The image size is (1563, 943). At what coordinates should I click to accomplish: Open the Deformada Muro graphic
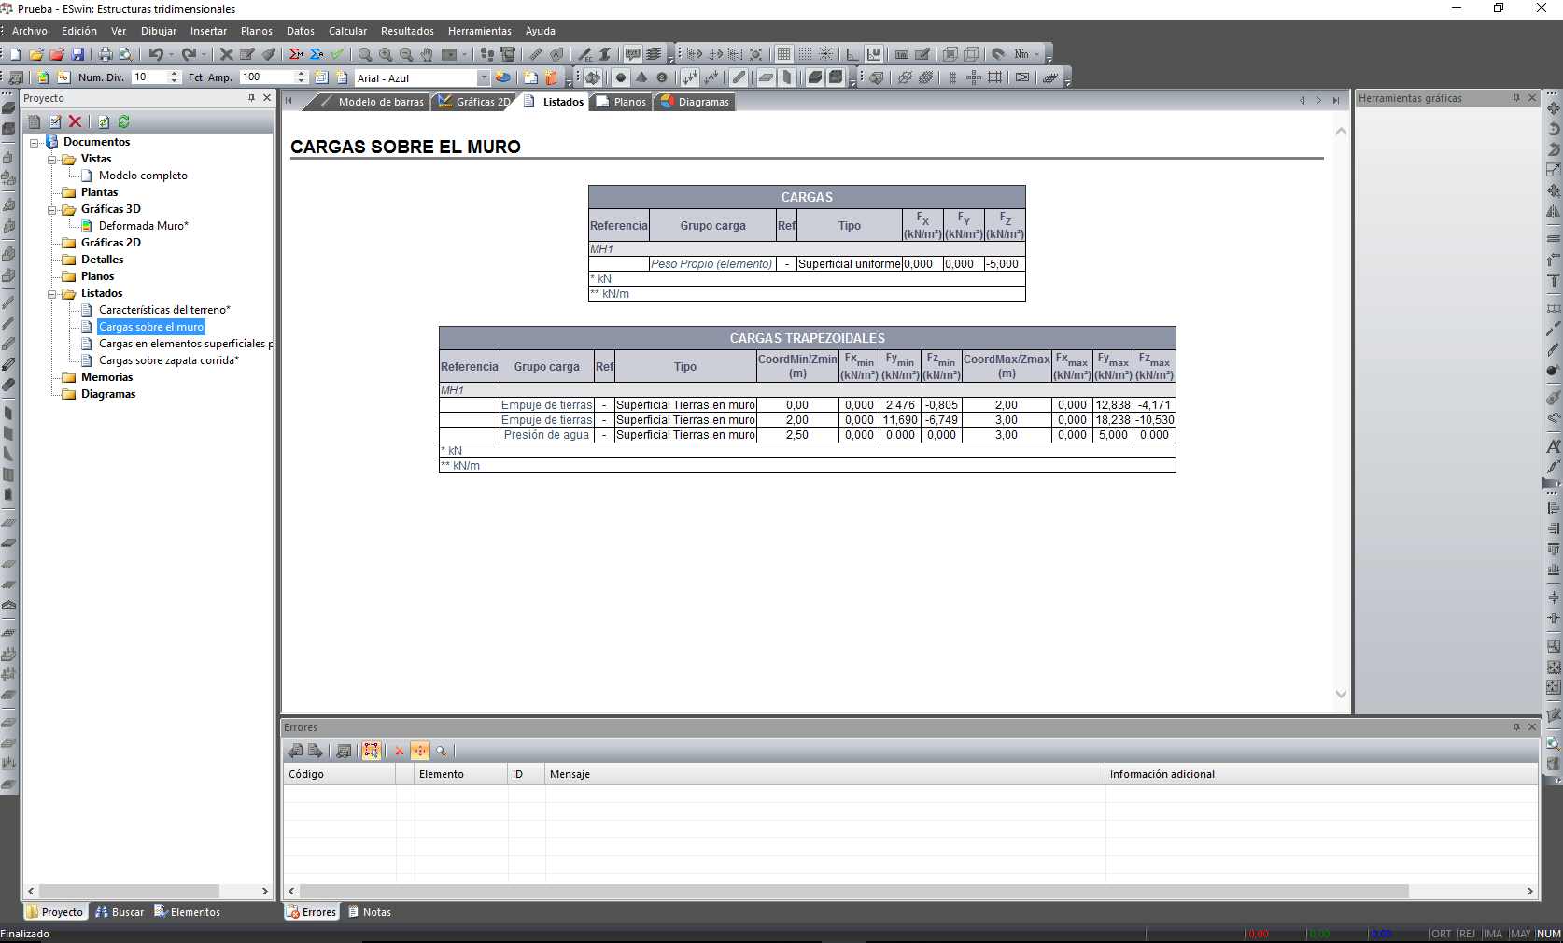pyautogui.click(x=144, y=226)
